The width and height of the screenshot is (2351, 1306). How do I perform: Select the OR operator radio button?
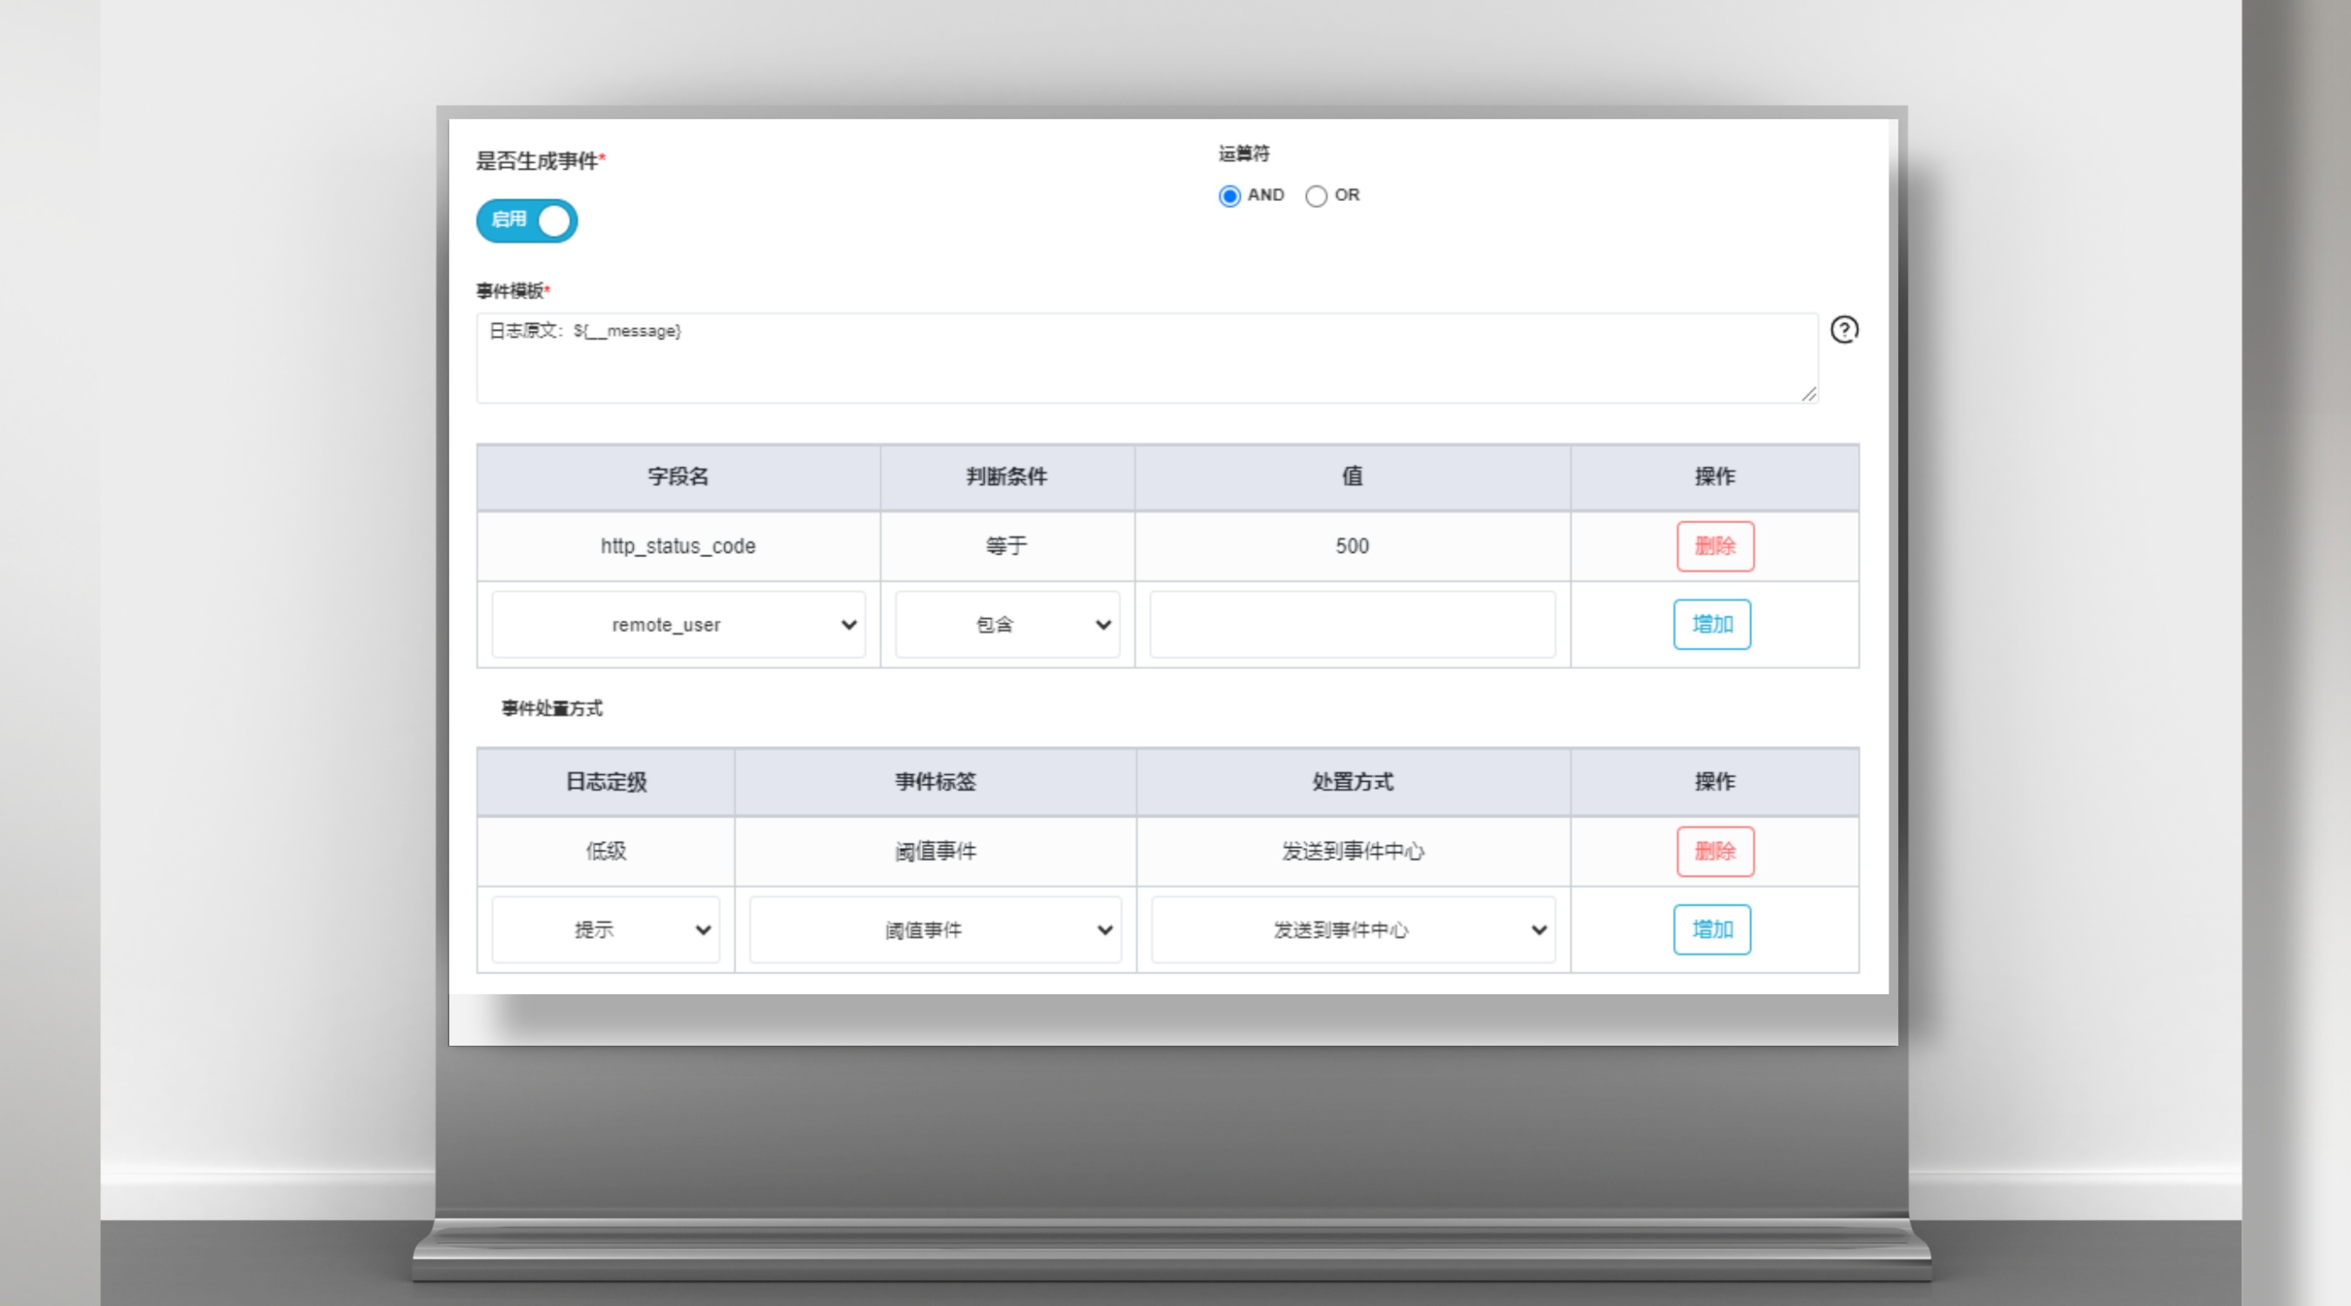click(1316, 196)
